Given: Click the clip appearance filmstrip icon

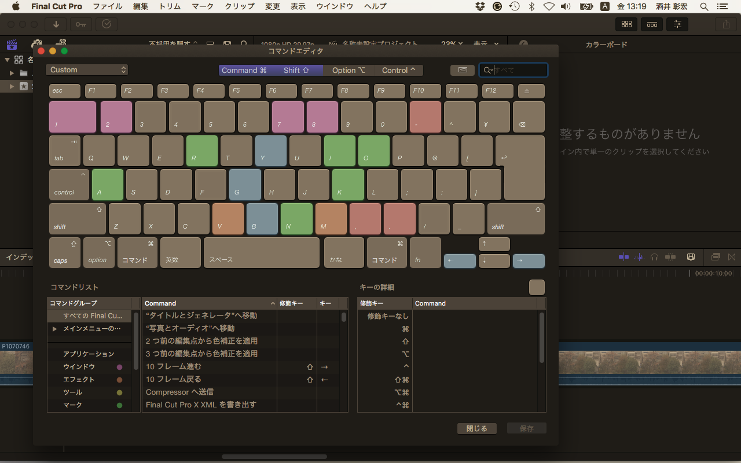Looking at the screenshot, I should [x=691, y=257].
